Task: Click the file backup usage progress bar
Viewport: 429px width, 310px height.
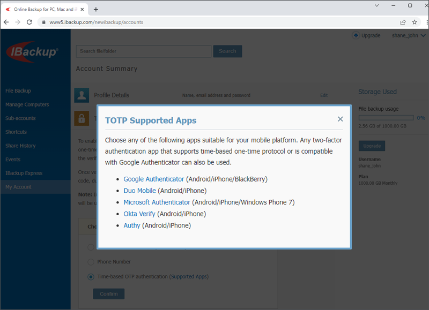Action: (386, 118)
